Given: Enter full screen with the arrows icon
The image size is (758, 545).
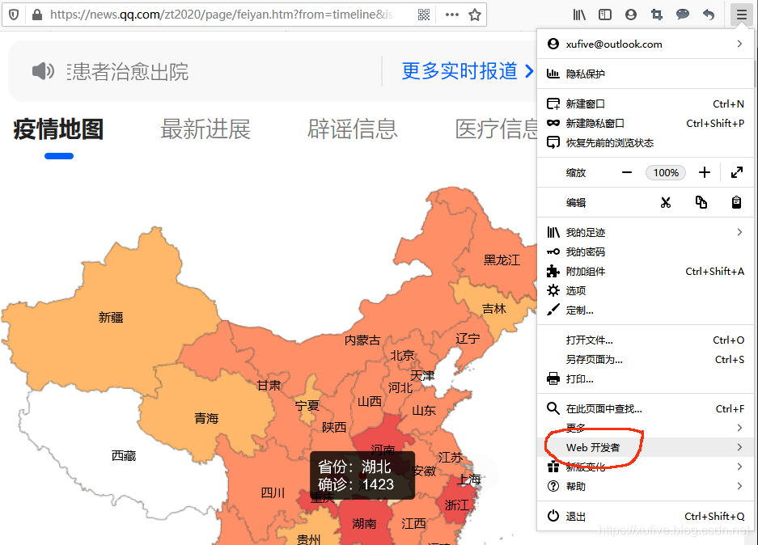Looking at the screenshot, I should click(x=737, y=172).
